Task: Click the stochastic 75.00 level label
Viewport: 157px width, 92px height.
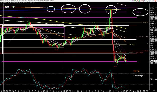Action: [x=151, y=85]
